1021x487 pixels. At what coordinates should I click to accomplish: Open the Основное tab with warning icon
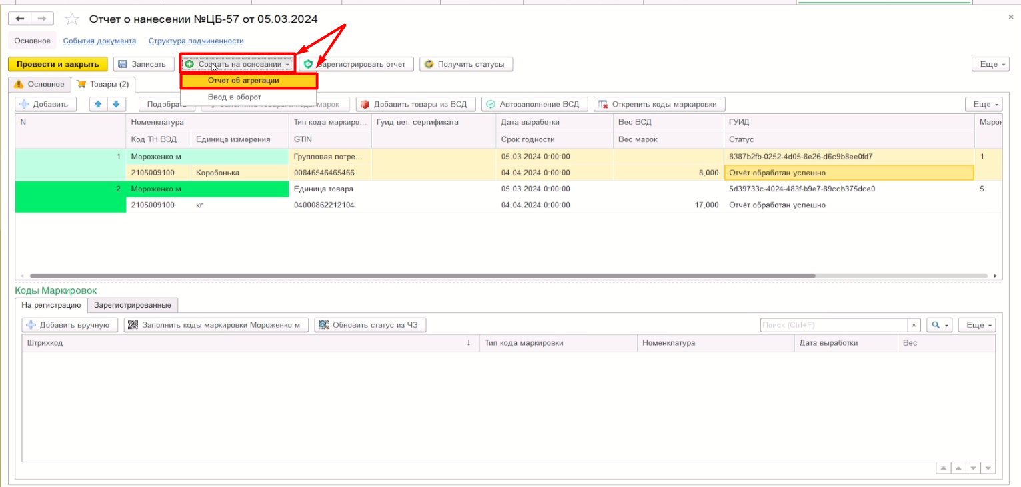tap(39, 84)
